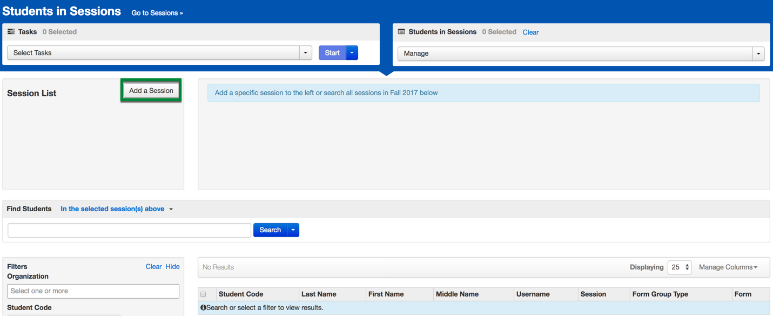
Task: Toggle the select-all checkbox in table header
Action: (204, 294)
